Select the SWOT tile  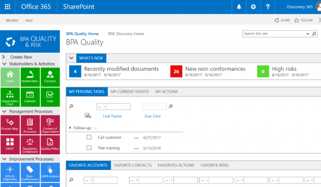(10, 144)
